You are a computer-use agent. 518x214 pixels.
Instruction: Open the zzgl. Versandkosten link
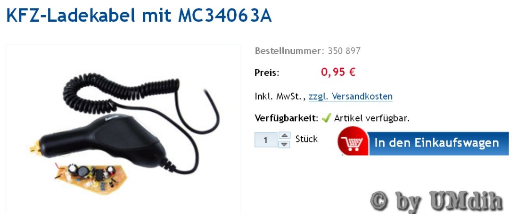click(x=351, y=97)
